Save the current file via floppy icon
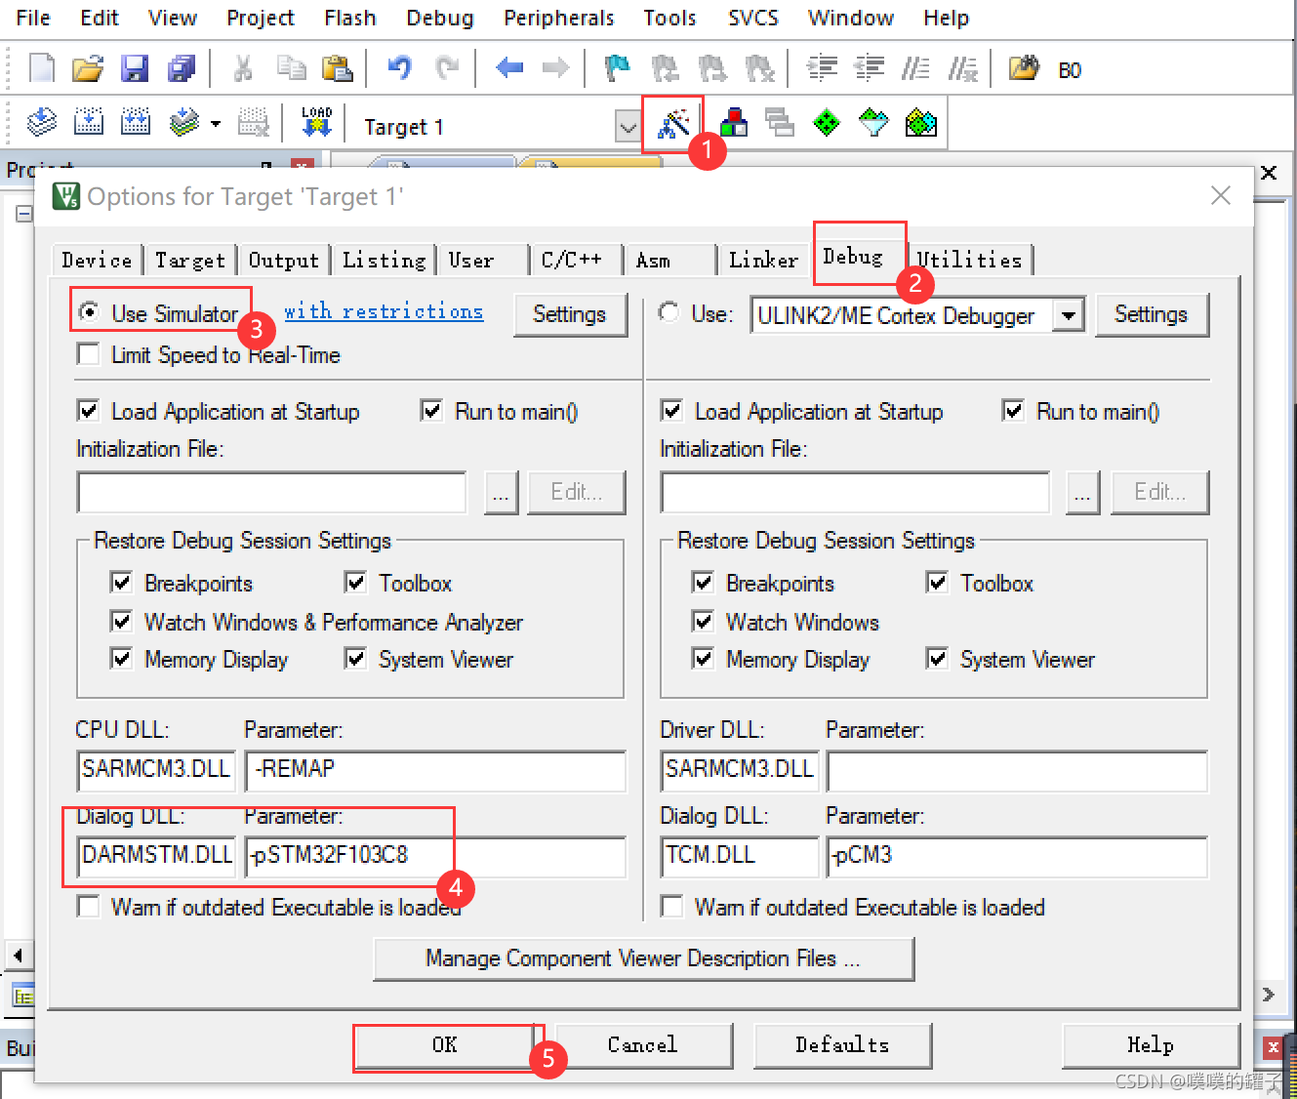Screen dimensions: 1297x1099 [135, 68]
